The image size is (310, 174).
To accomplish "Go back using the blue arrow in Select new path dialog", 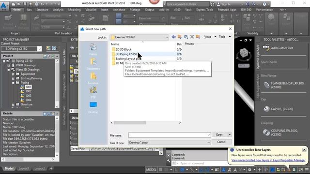I will pyautogui.click(x=173, y=37).
